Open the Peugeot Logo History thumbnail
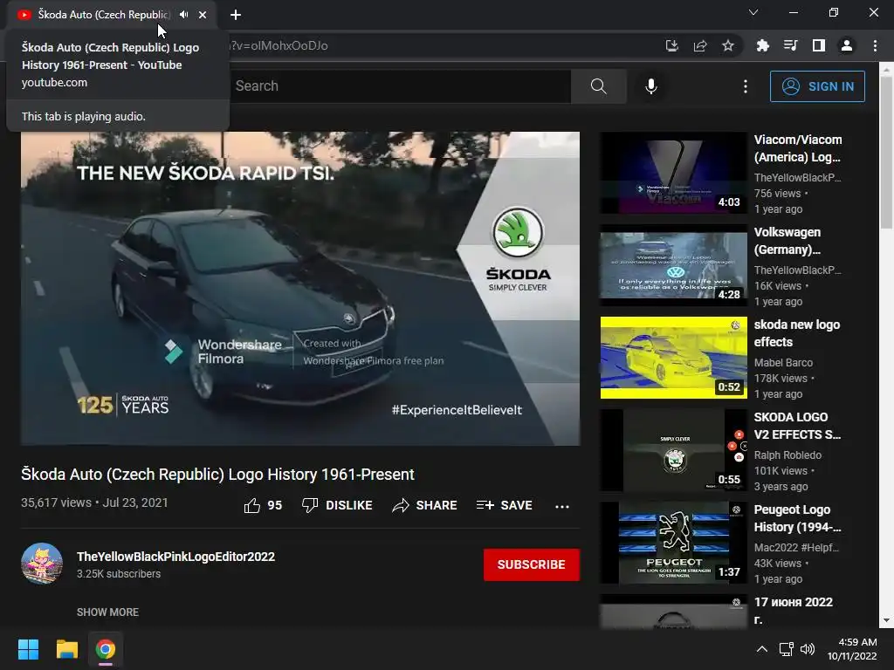 [673, 543]
